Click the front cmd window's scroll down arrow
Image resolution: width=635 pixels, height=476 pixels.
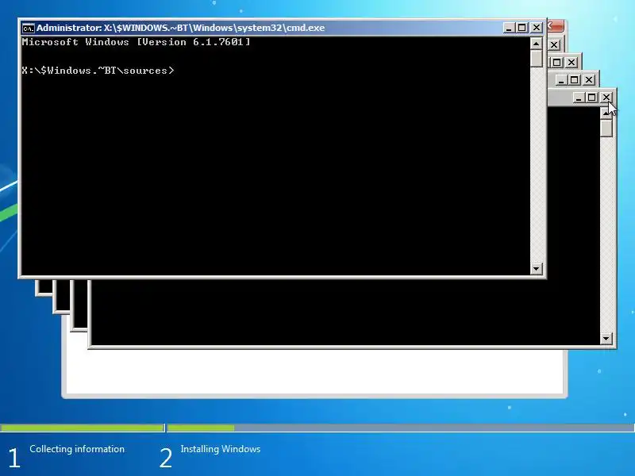pyautogui.click(x=537, y=268)
